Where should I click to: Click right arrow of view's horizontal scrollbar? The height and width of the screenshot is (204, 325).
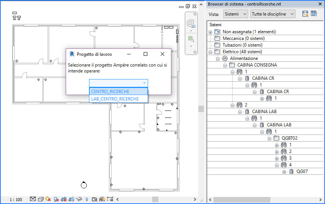pyautogui.click(x=195, y=199)
